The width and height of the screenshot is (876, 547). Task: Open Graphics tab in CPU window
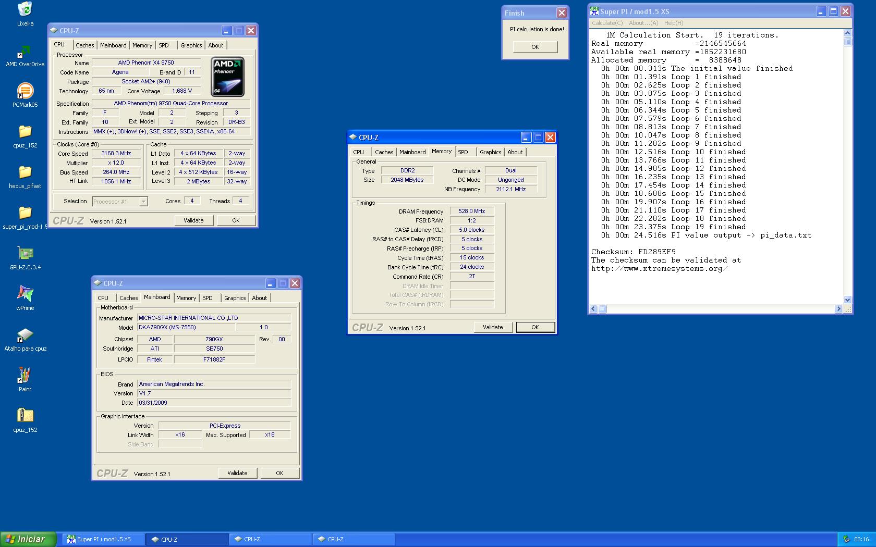(191, 45)
